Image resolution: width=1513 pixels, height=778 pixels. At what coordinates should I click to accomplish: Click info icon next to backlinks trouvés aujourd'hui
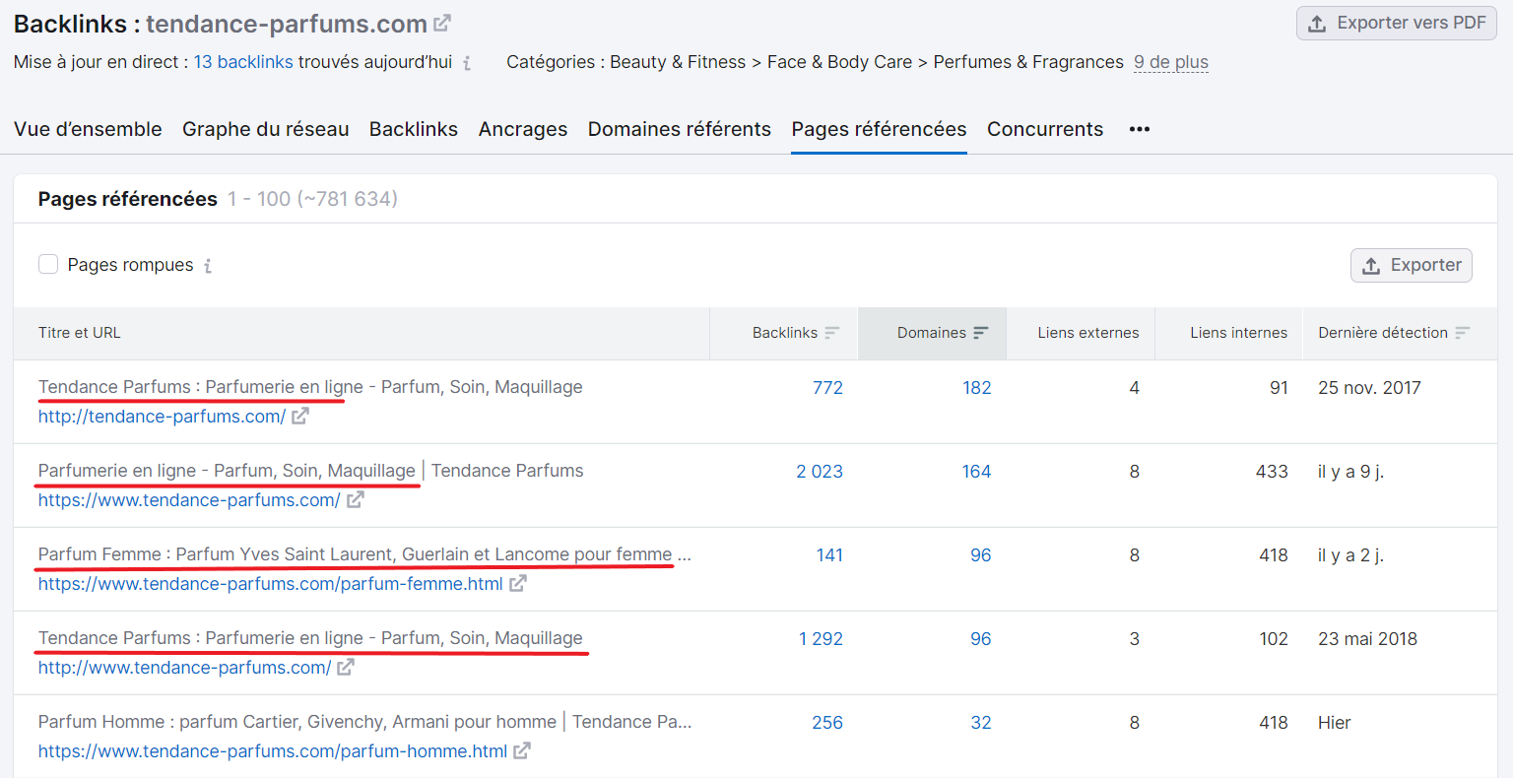tap(467, 63)
